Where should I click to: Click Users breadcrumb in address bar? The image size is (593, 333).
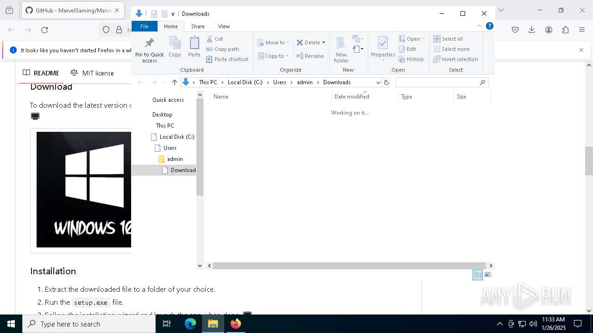[279, 82]
